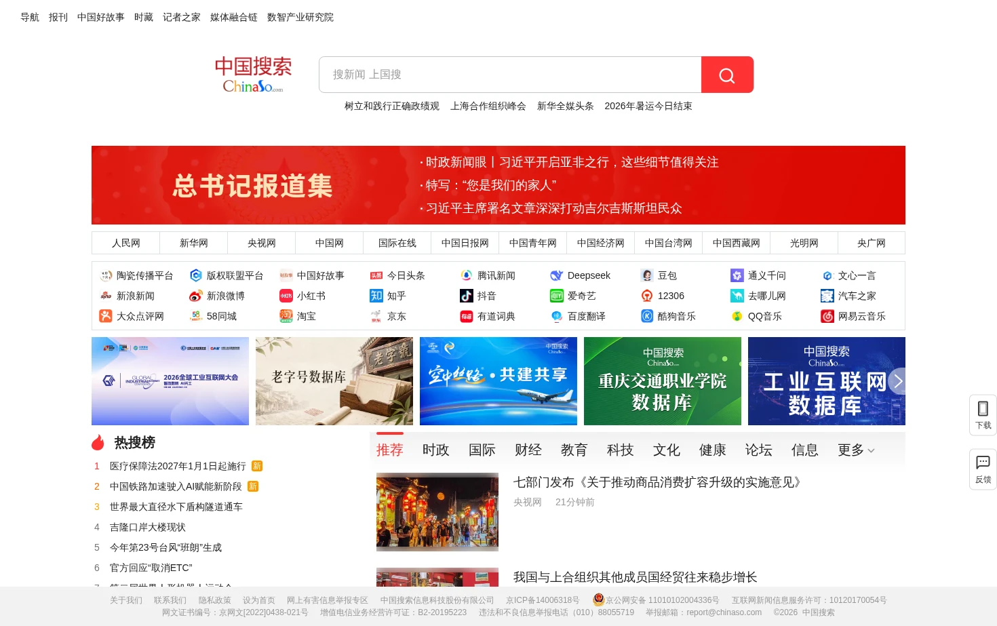Click the 今日头条 icon

pyautogui.click(x=376, y=275)
